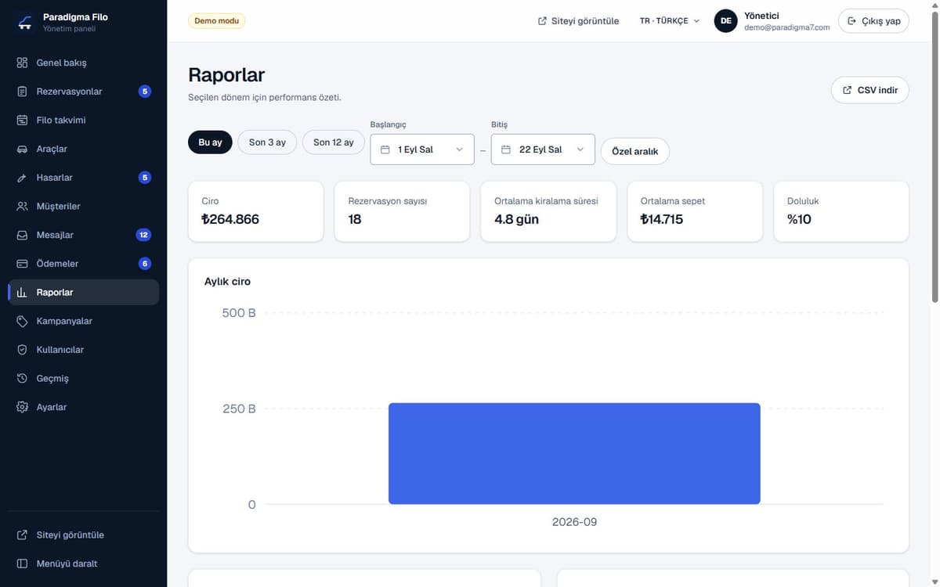This screenshot has height=587, width=940.
Task: Open the Bitiş date dropdown
Action: (543, 149)
